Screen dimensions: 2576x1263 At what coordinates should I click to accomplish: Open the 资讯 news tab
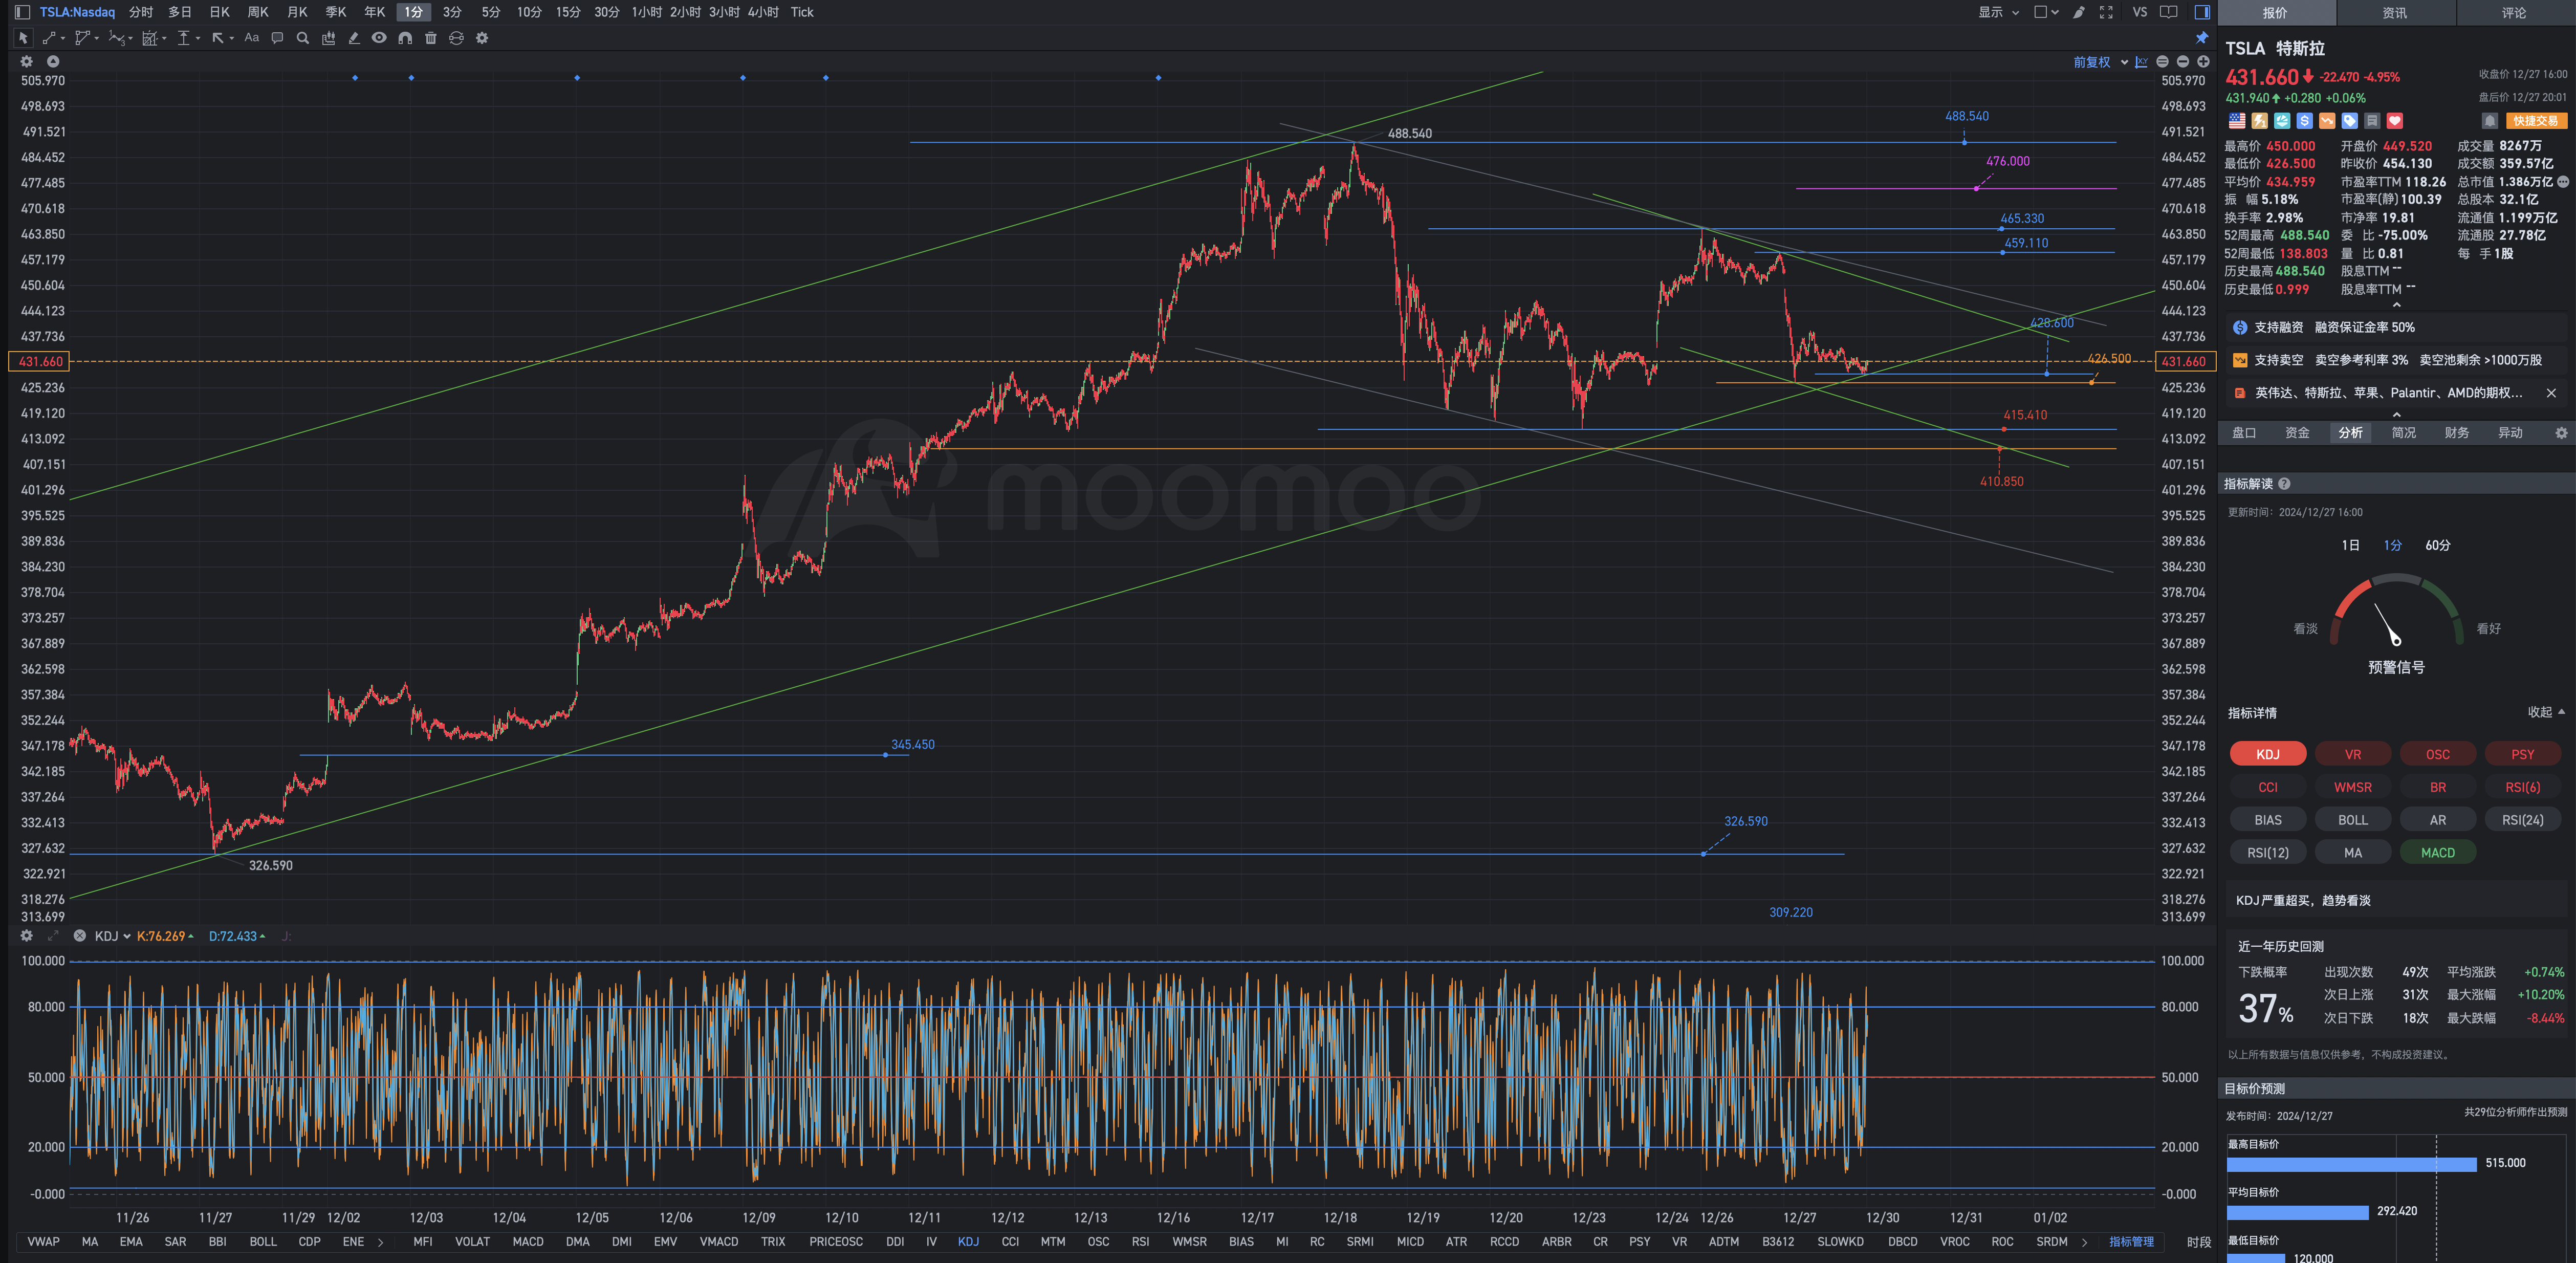point(2394,12)
